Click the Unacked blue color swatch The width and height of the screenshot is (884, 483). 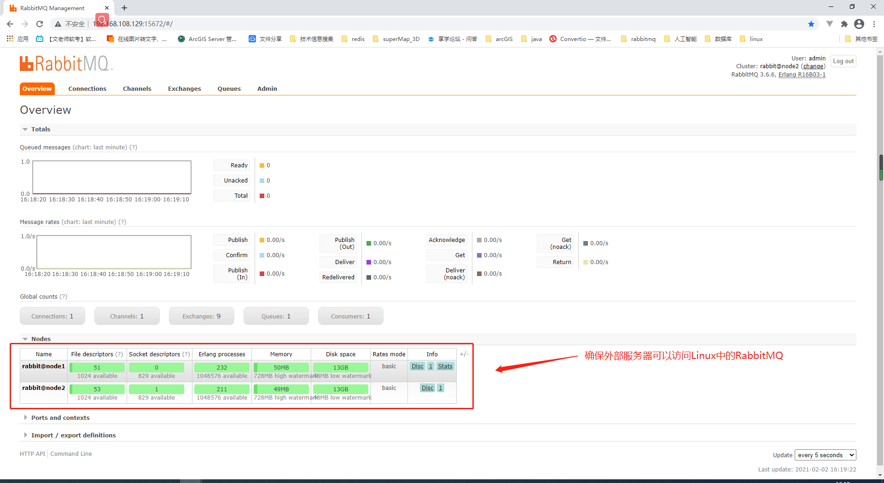point(262,181)
